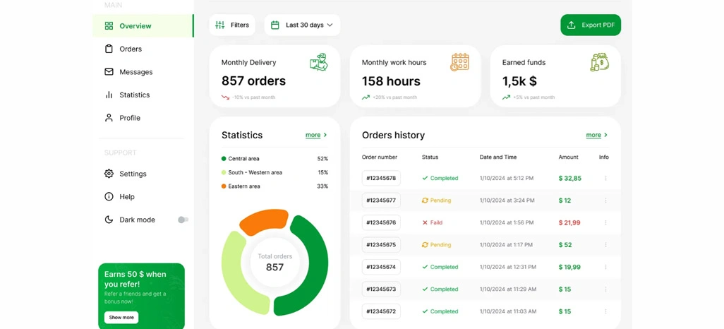Click the Date and Time column header
The height and width of the screenshot is (329, 724).
[x=498, y=157]
